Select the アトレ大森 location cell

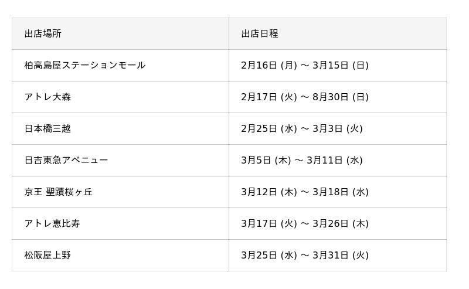tap(47, 97)
